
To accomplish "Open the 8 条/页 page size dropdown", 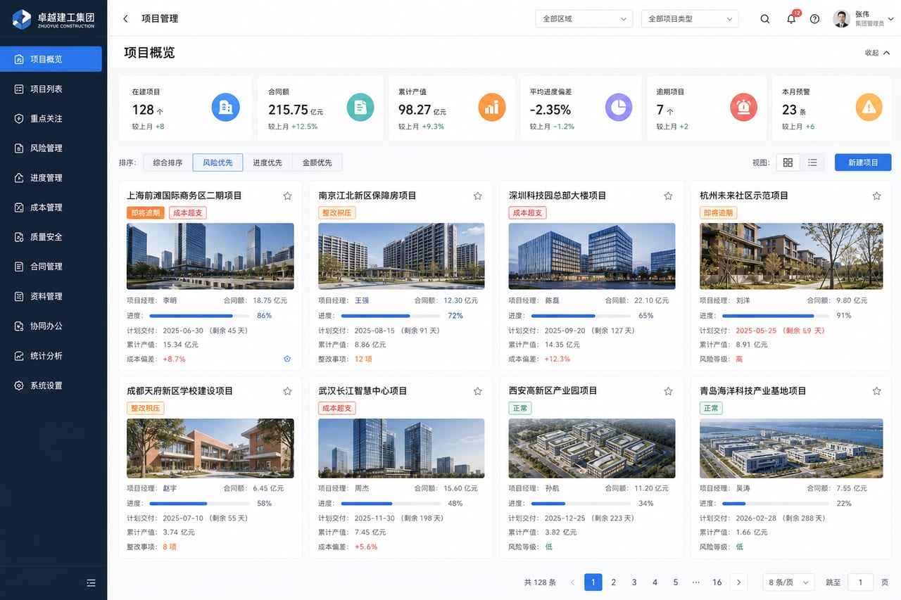I will pyautogui.click(x=789, y=582).
